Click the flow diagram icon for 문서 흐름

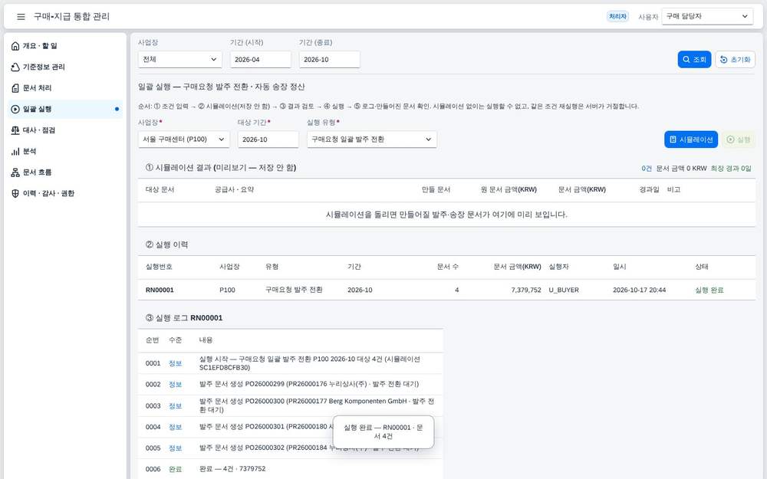[15, 172]
